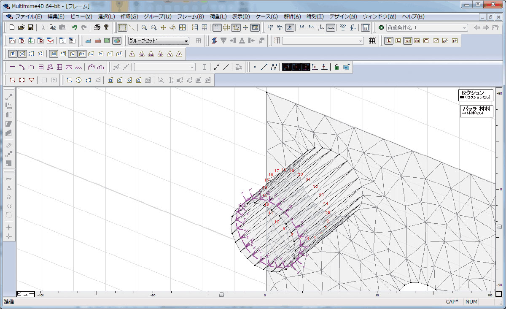
Task: Click the green padlock lock icon
Action: click(336, 67)
